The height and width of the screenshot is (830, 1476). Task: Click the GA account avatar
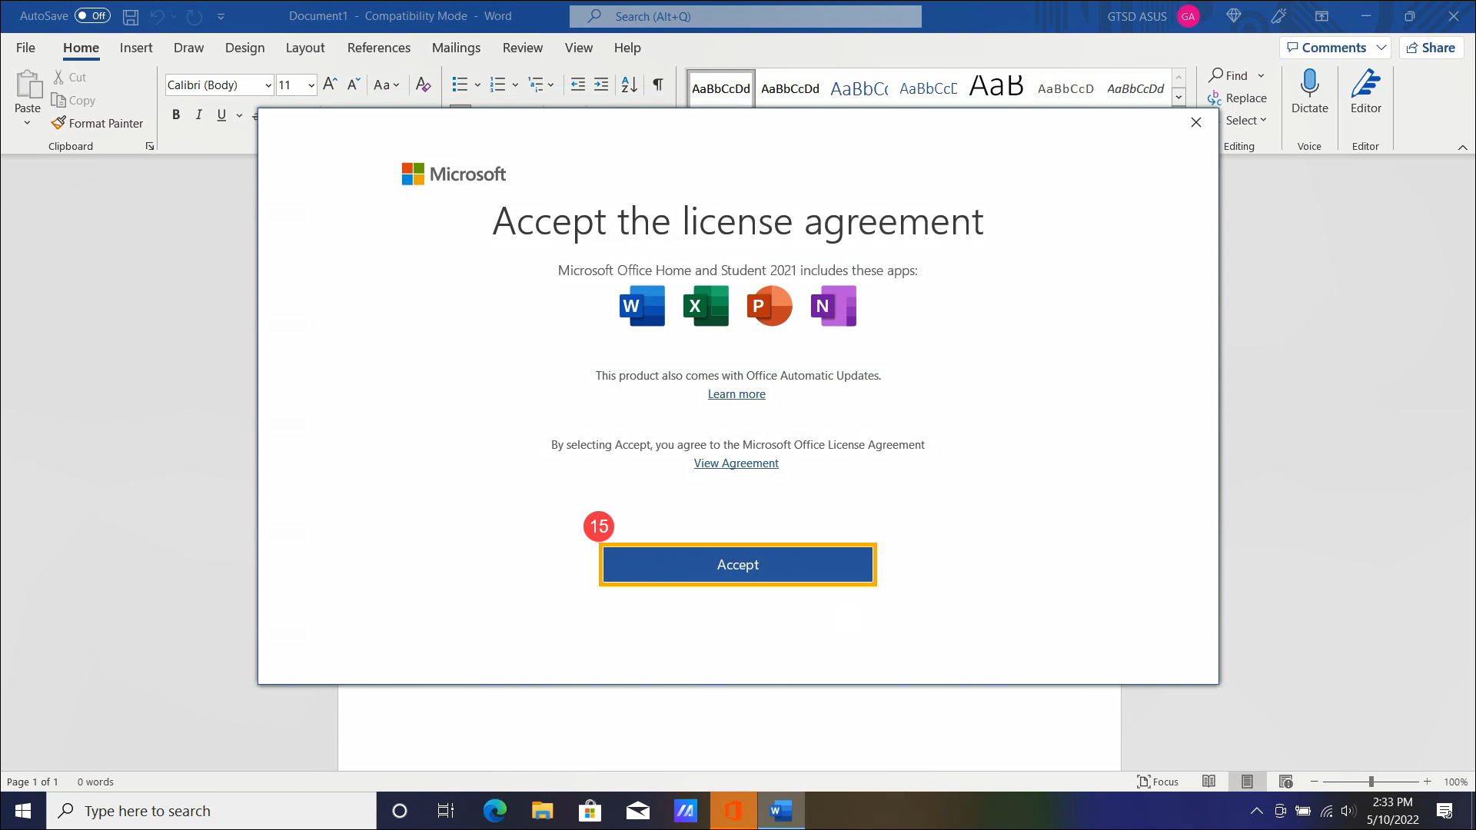click(1188, 16)
